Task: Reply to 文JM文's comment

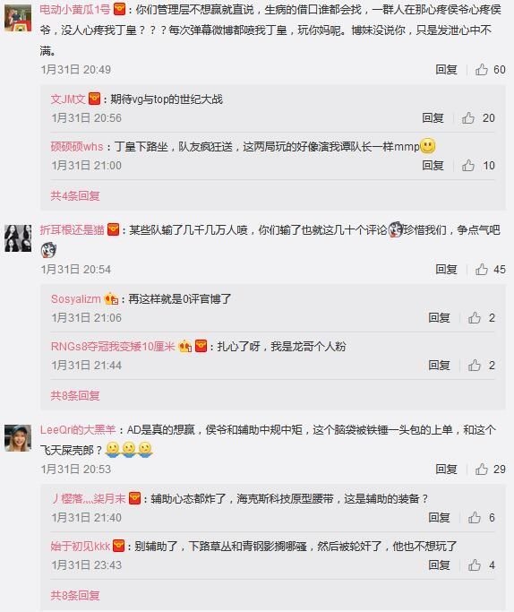Action: tap(433, 118)
